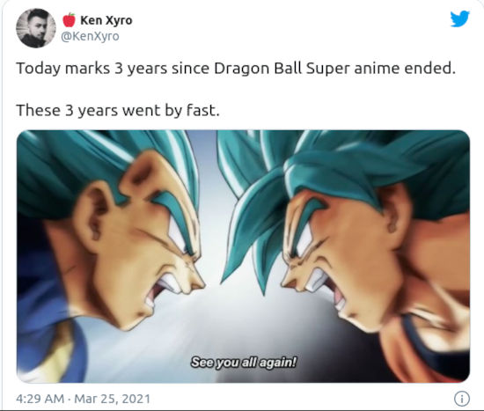Screen dimensions: 484x411
Task: Click the "See you all again!" subtitle
Action: [x=244, y=362]
